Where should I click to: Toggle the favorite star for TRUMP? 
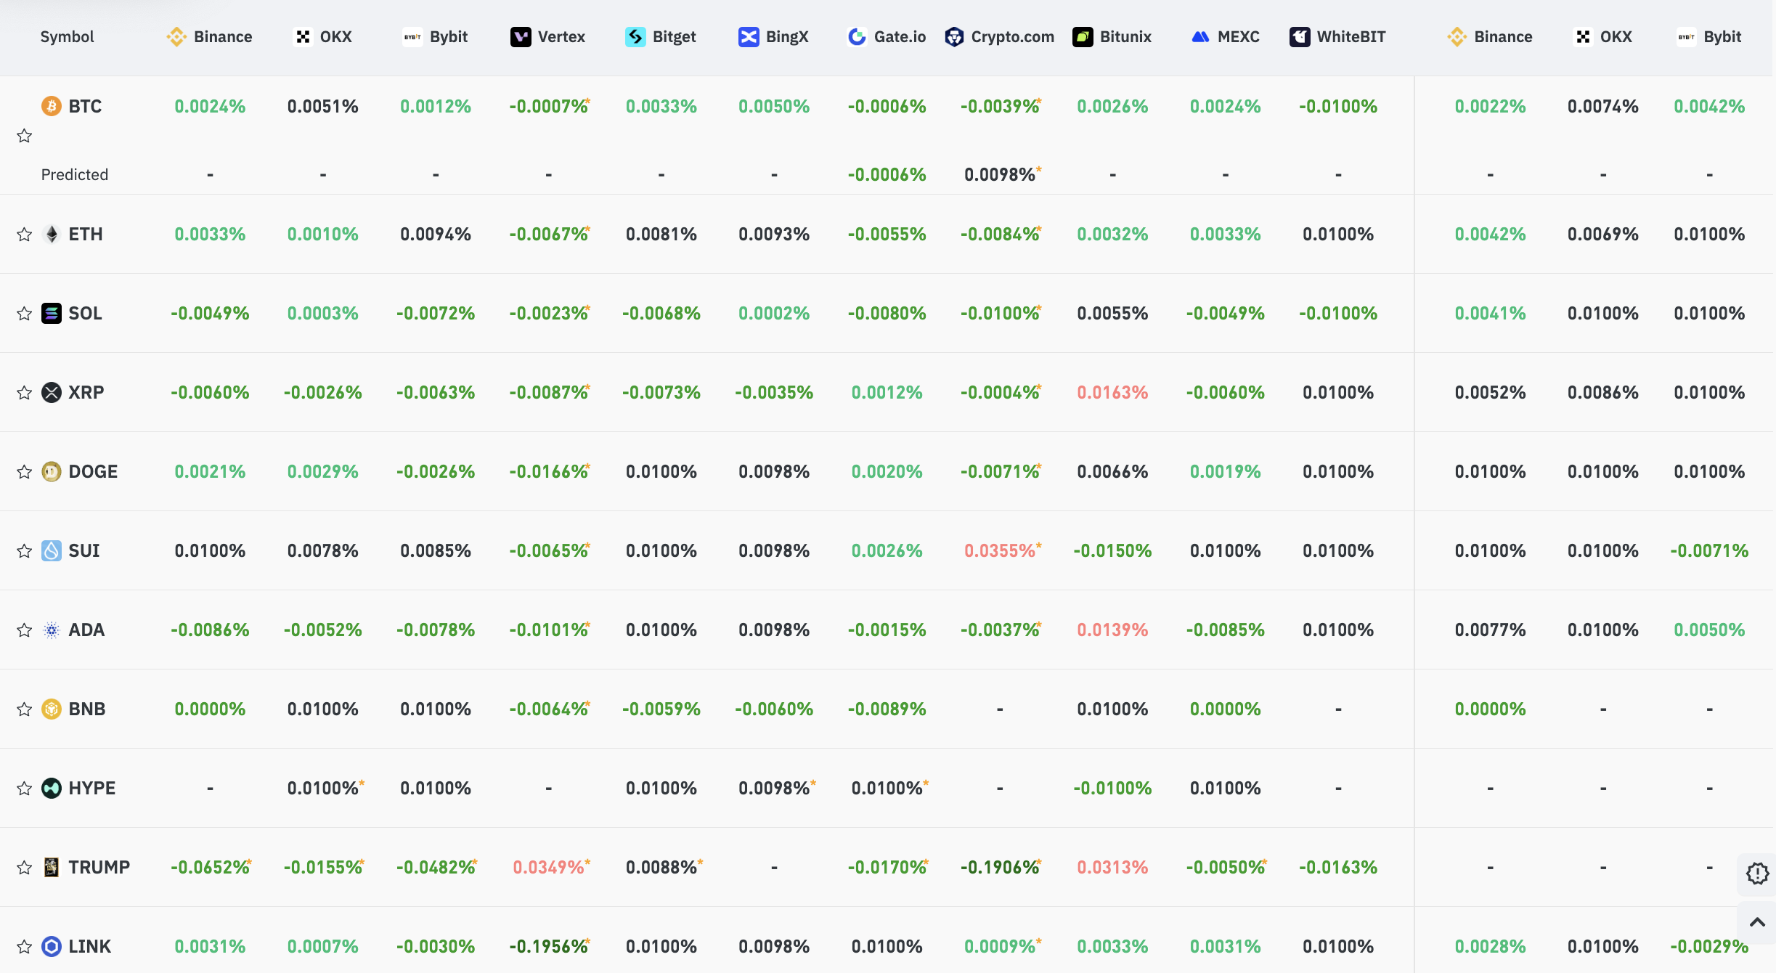click(24, 867)
